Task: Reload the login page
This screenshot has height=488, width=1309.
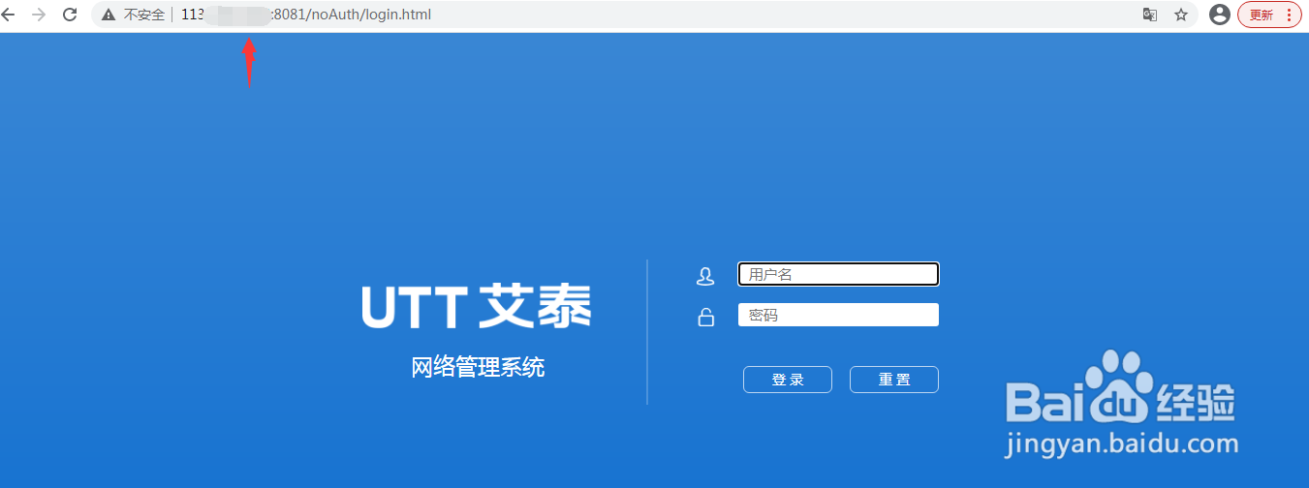Action: pos(70,15)
